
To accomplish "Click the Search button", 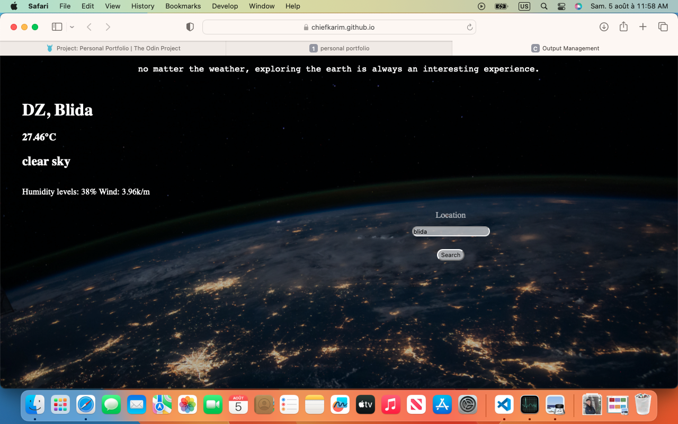I will 451,255.
